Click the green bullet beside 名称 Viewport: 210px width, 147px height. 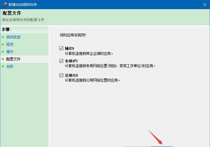click(x=3, y=66)
